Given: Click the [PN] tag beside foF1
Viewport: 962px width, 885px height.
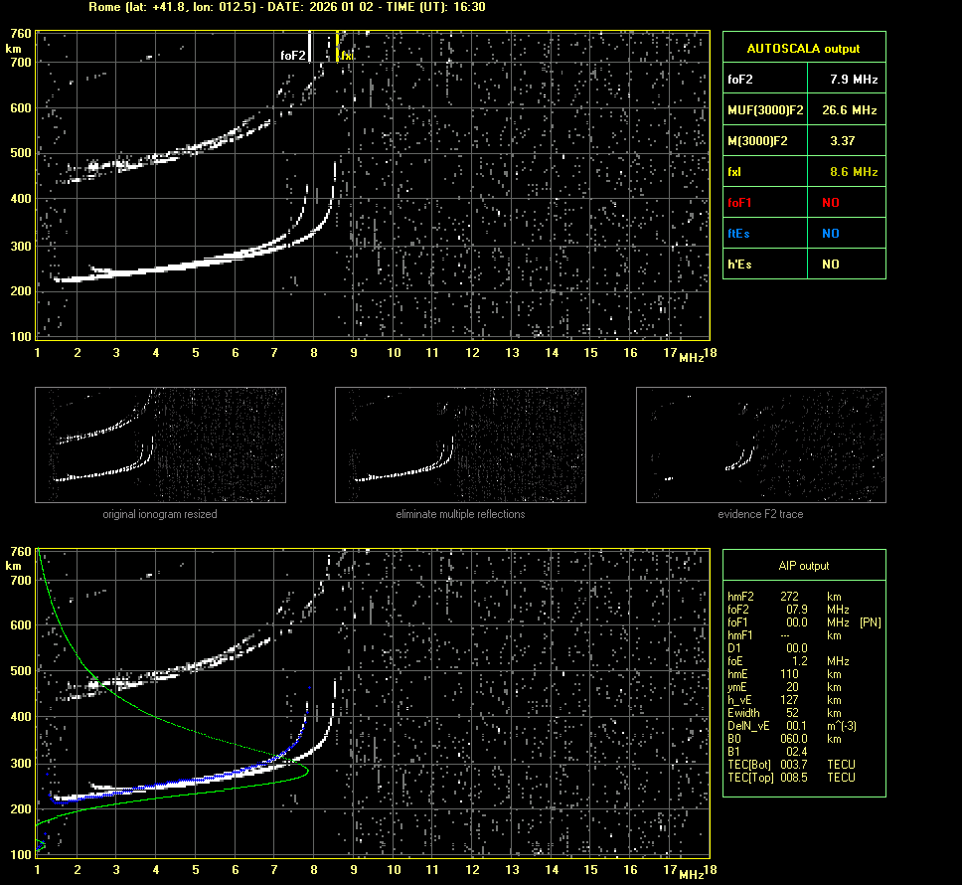Looking at the screenshot, I should [x=870, y=621].
